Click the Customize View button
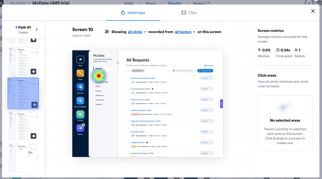The width and height of the screenshot is (322, 179). (205, 71)
